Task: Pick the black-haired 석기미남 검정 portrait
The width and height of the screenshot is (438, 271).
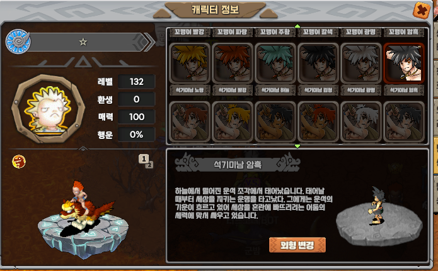Action: (318, 63)
